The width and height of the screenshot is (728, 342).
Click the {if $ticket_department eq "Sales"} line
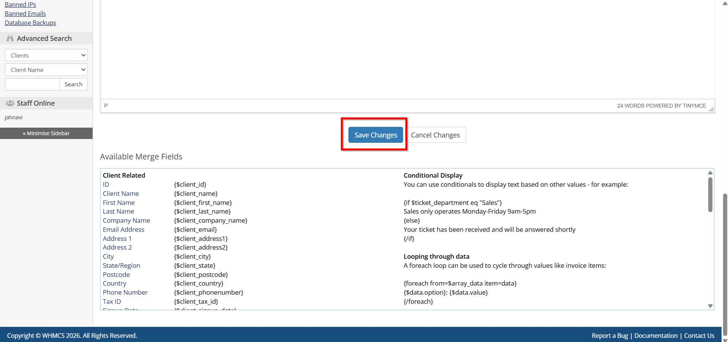point(453,203)
